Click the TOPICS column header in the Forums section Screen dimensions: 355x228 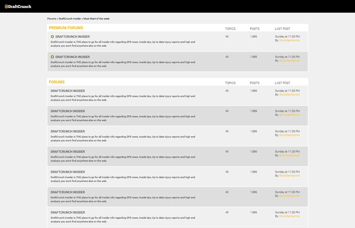click(x=230, y=83)
